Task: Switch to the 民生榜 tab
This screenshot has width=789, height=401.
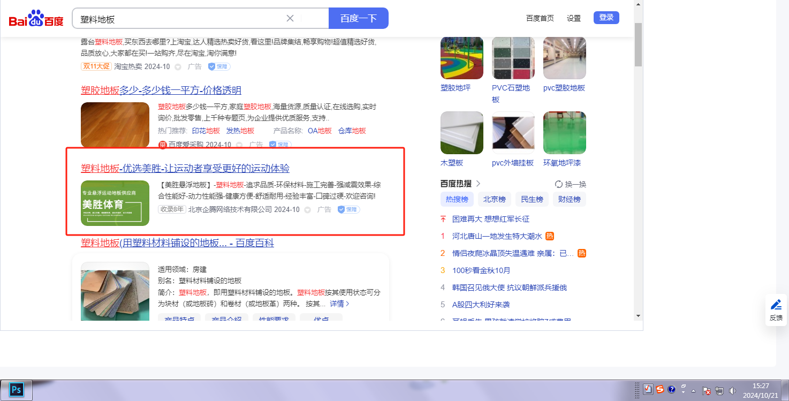Action: click(532, 200)
